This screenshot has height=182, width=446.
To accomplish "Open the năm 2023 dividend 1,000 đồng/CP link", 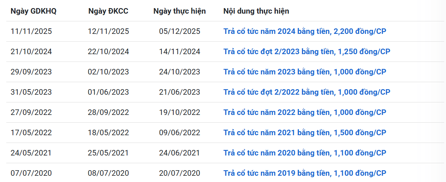I will pyautogui.click(x=305, y=72).
